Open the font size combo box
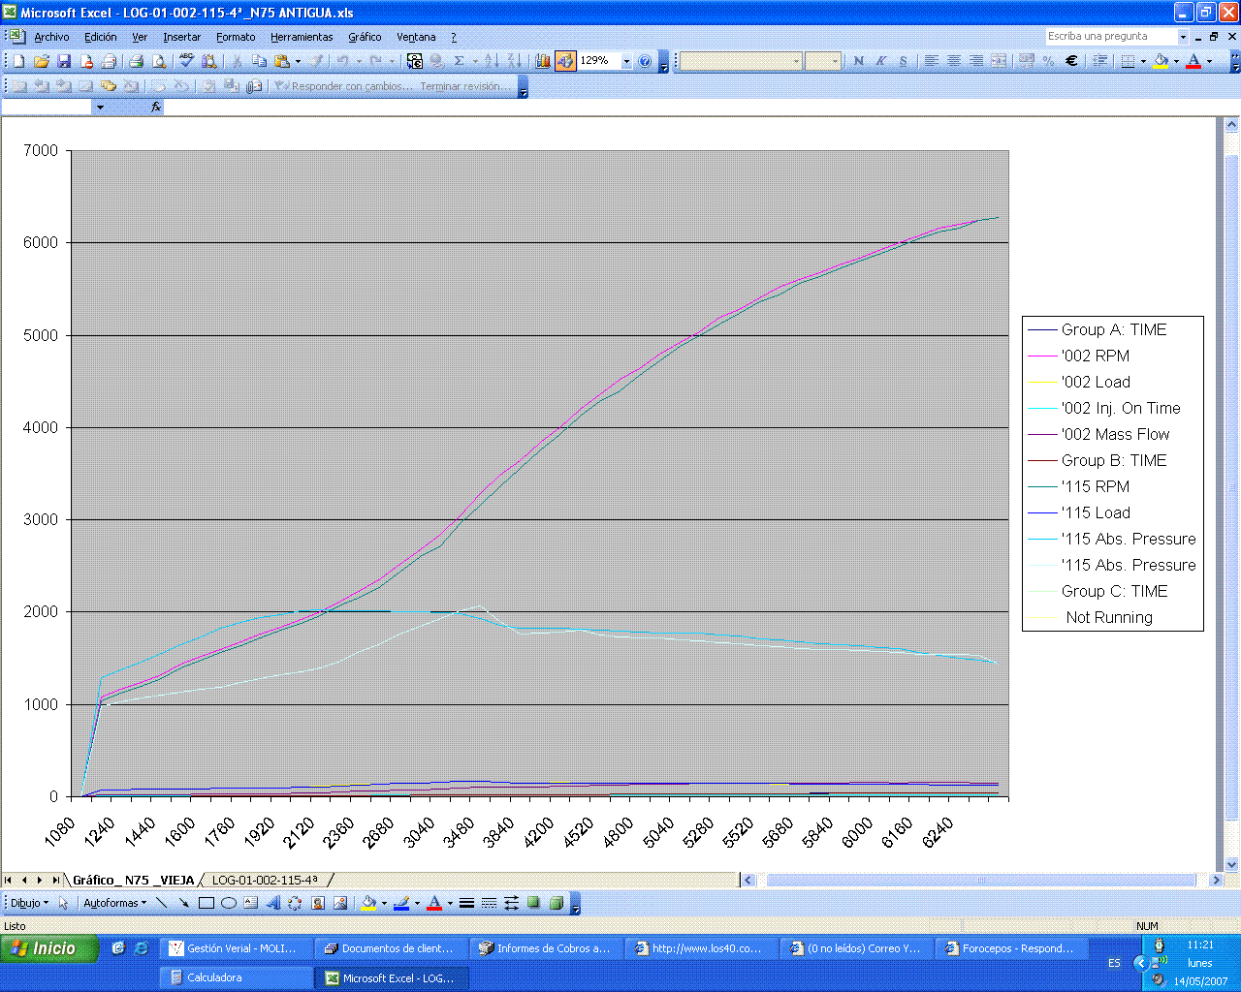Screen dimensions: 1241x992 point(822,61)
